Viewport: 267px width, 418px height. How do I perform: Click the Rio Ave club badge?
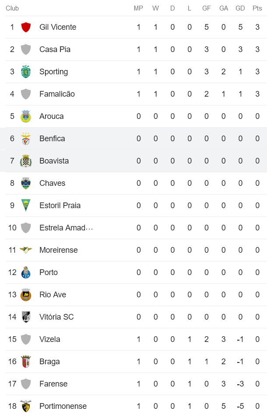click(26, 294)
